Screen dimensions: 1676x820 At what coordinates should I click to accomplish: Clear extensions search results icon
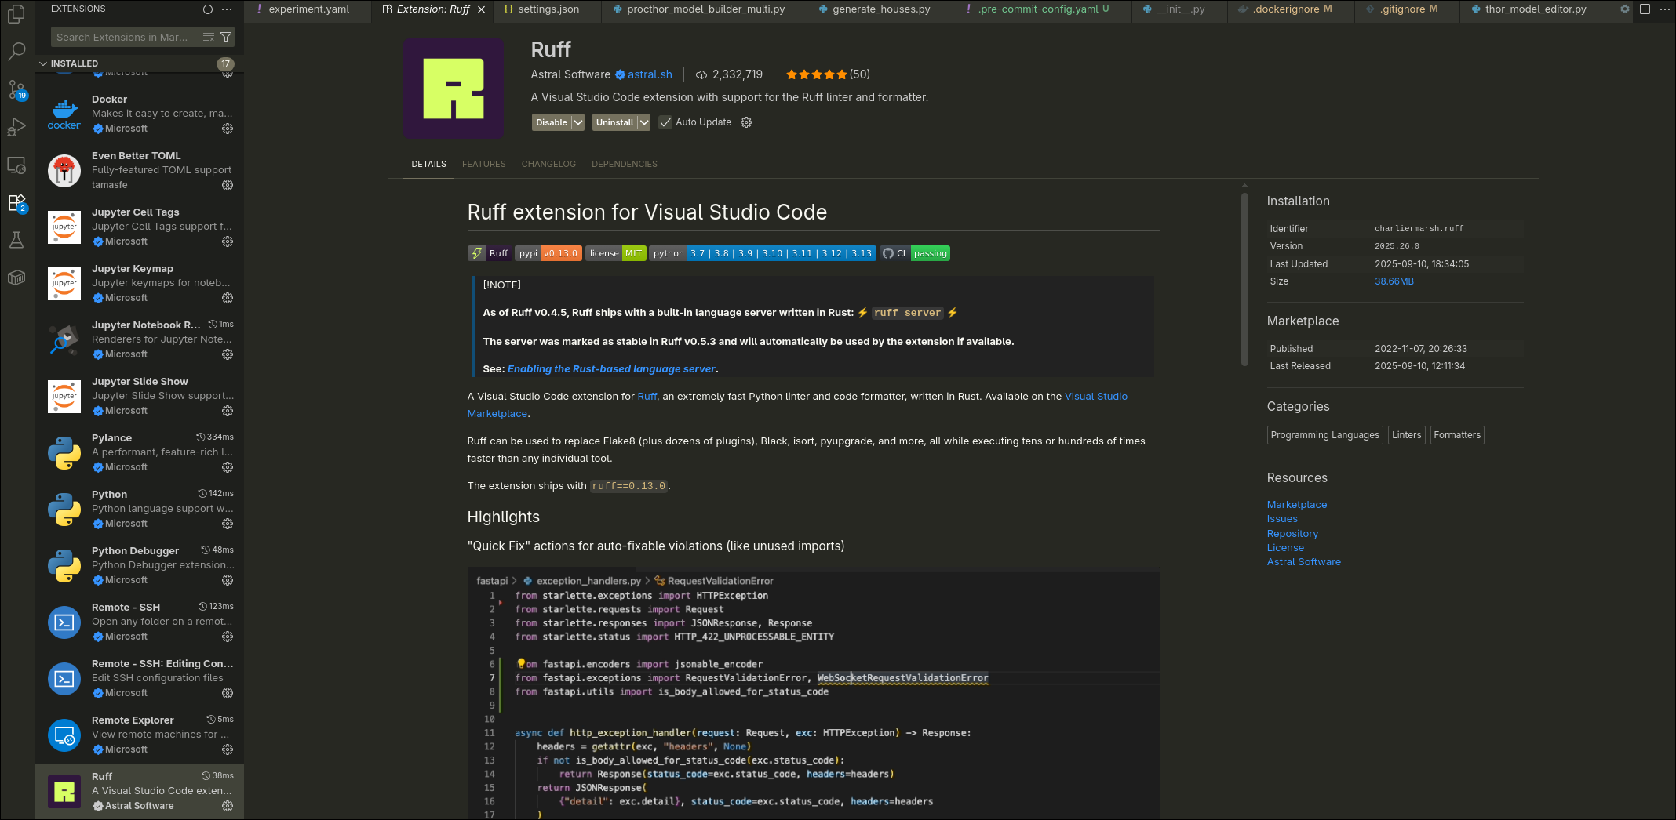coord(209,37)
